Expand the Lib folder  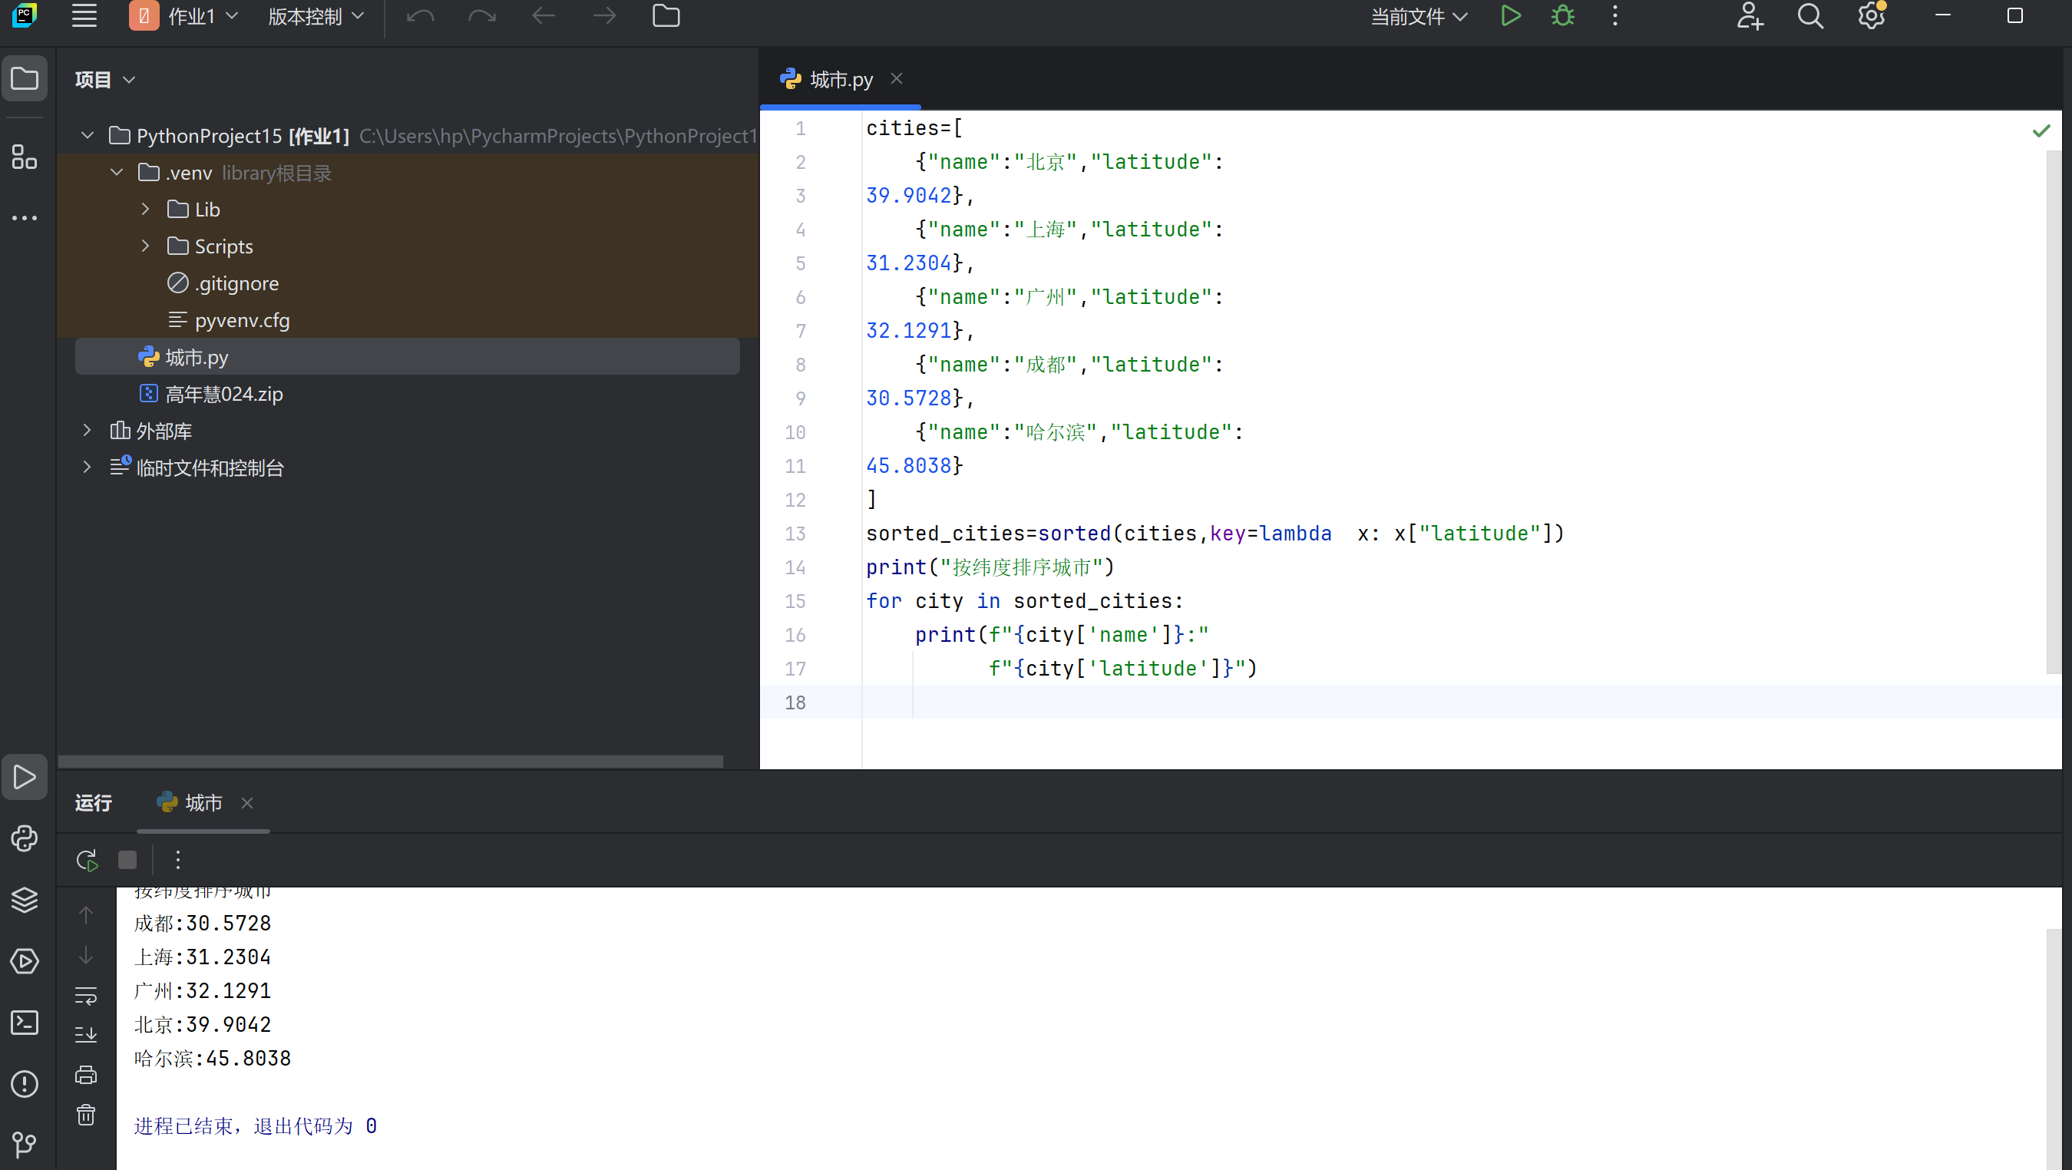coord(146,209)
